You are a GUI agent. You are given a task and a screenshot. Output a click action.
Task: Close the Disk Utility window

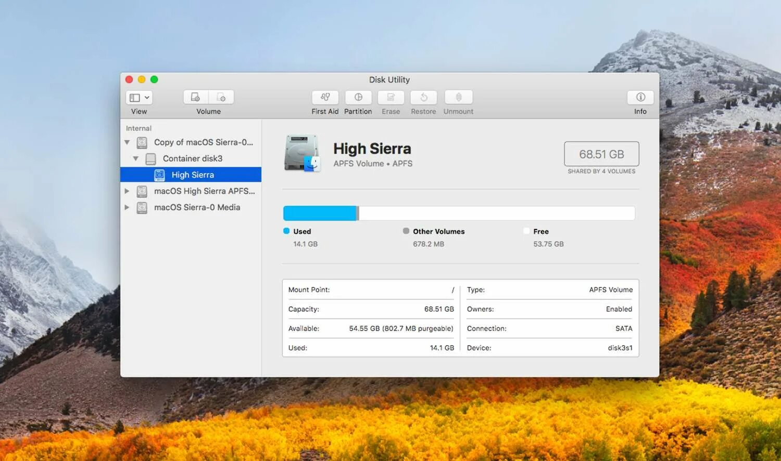click(x=129, y=80)
